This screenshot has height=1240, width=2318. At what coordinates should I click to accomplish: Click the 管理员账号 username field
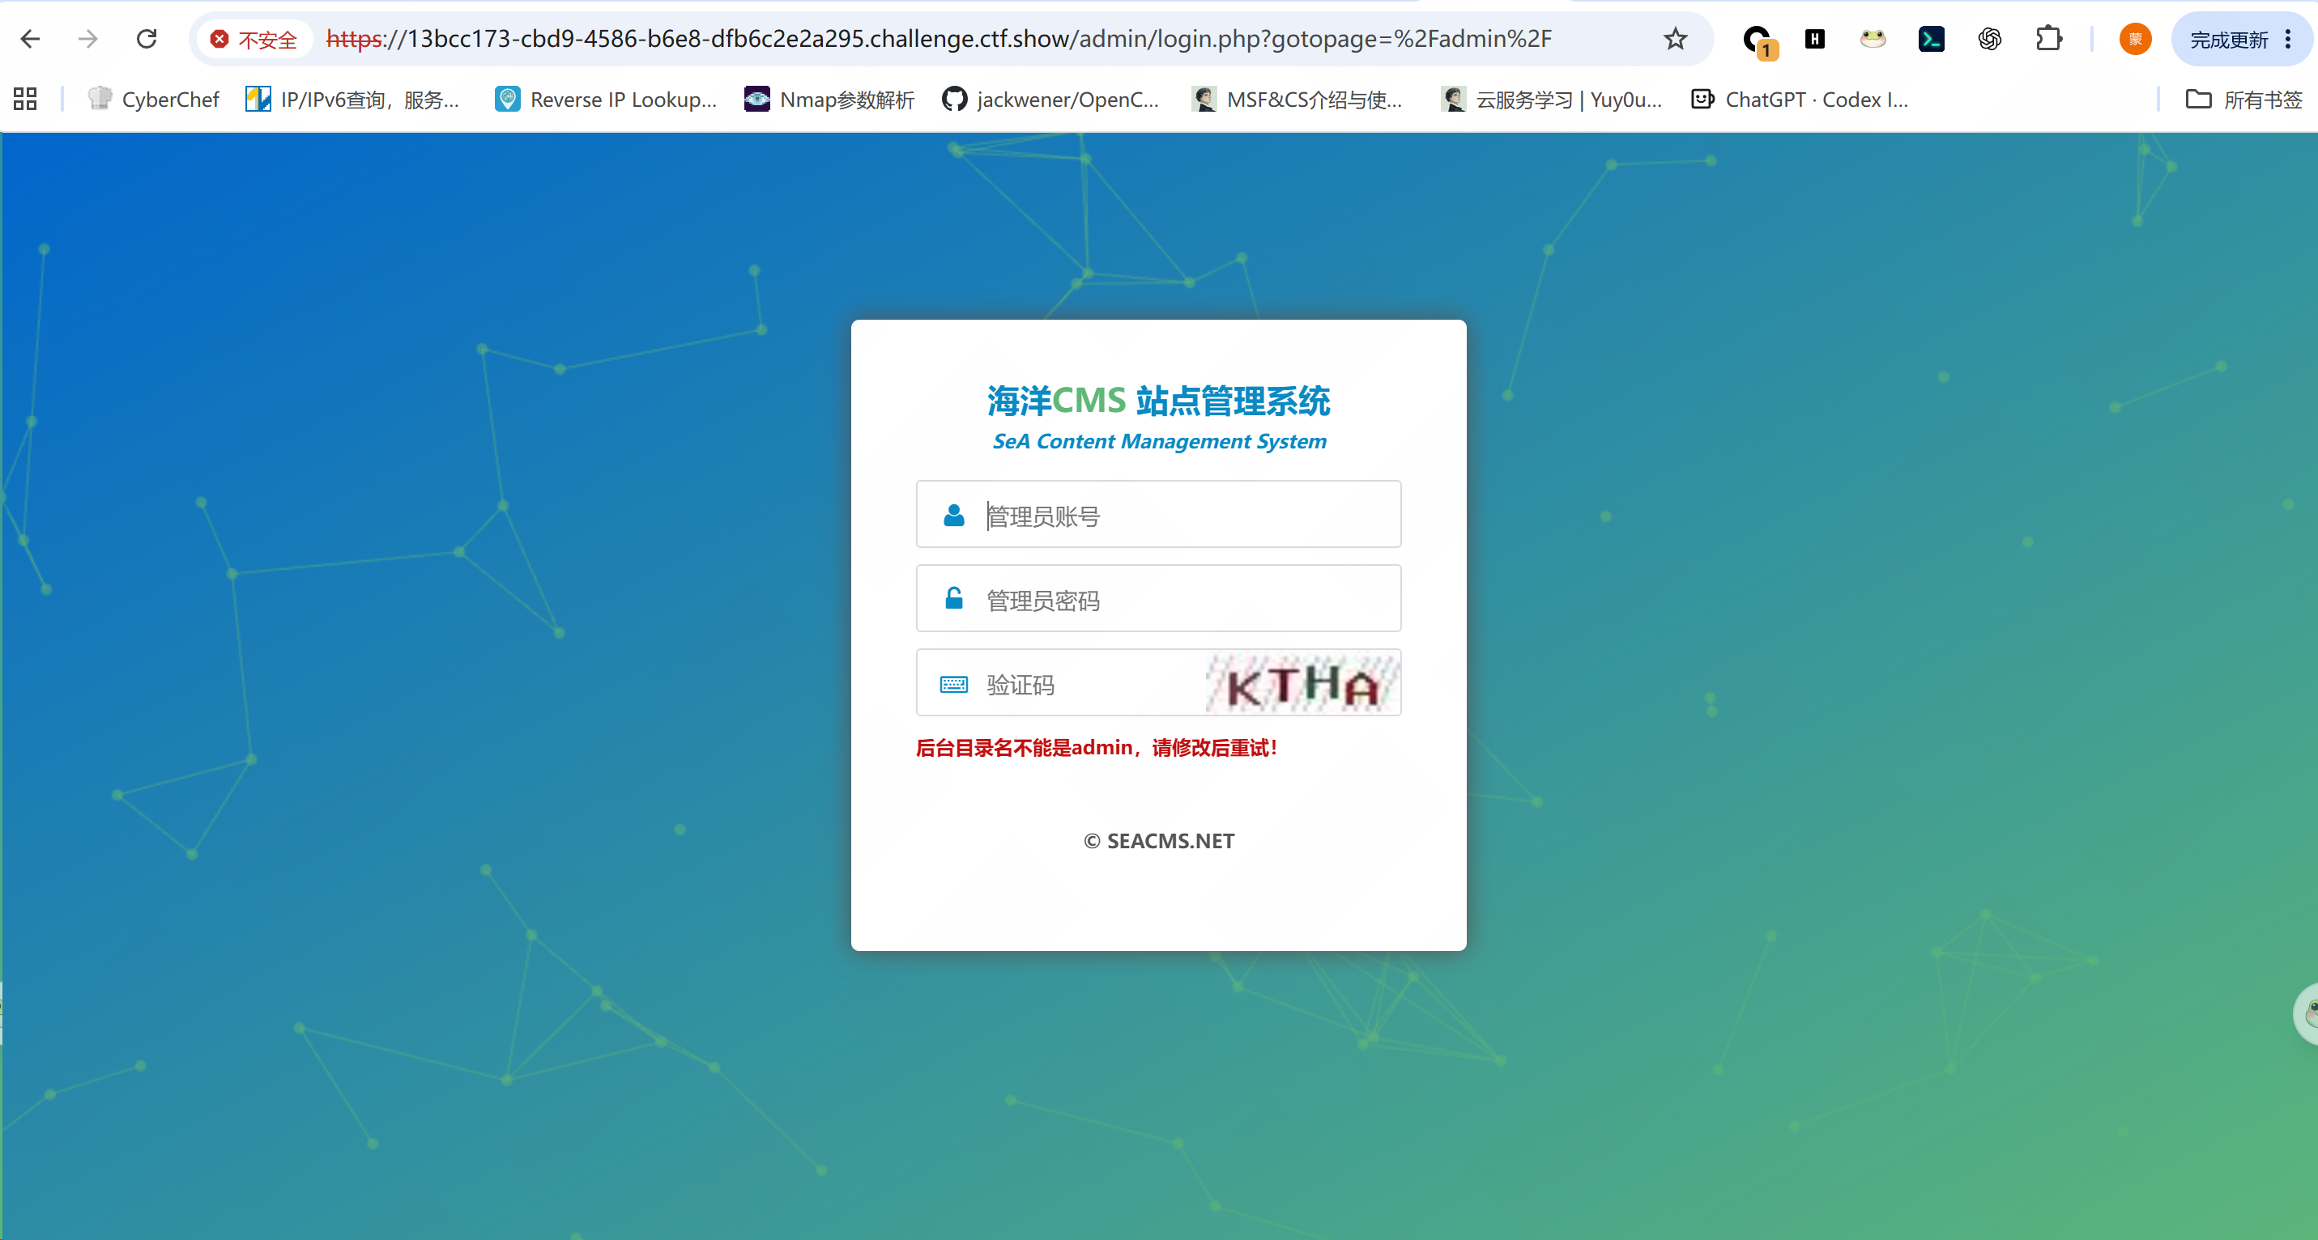point(1158,514)
